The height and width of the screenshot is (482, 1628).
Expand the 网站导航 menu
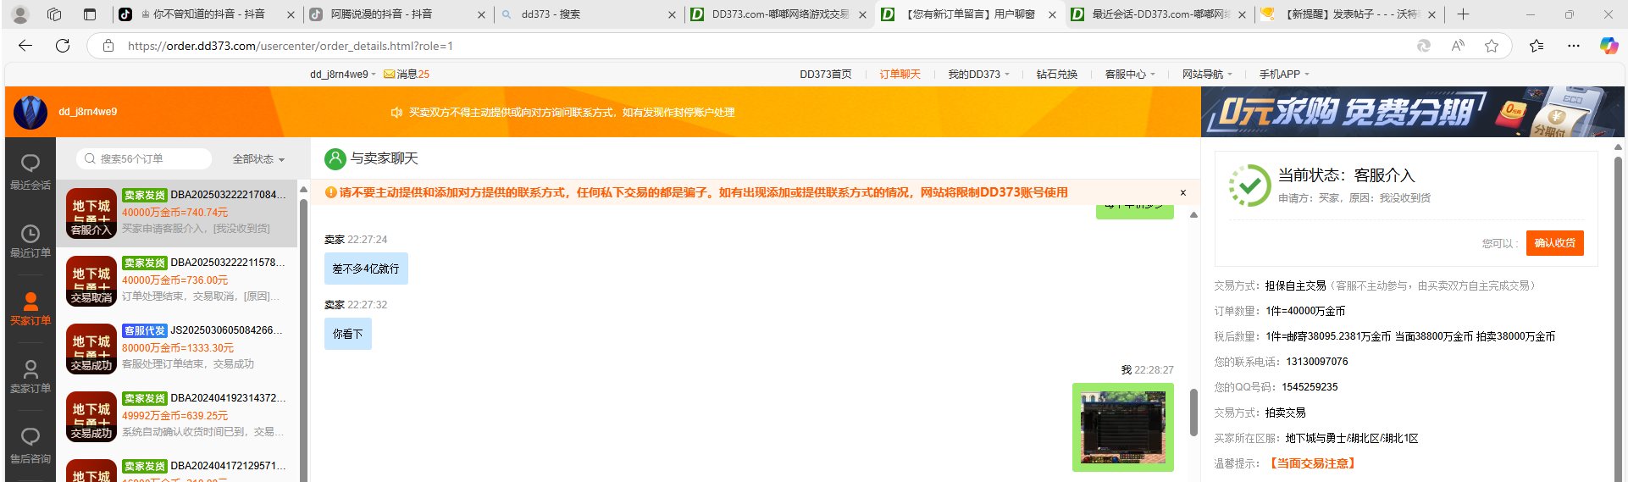point(1207,75)
